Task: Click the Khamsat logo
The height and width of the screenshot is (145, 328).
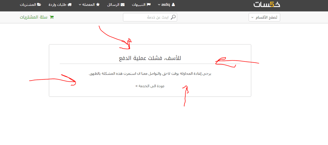Action: point(266,4)
